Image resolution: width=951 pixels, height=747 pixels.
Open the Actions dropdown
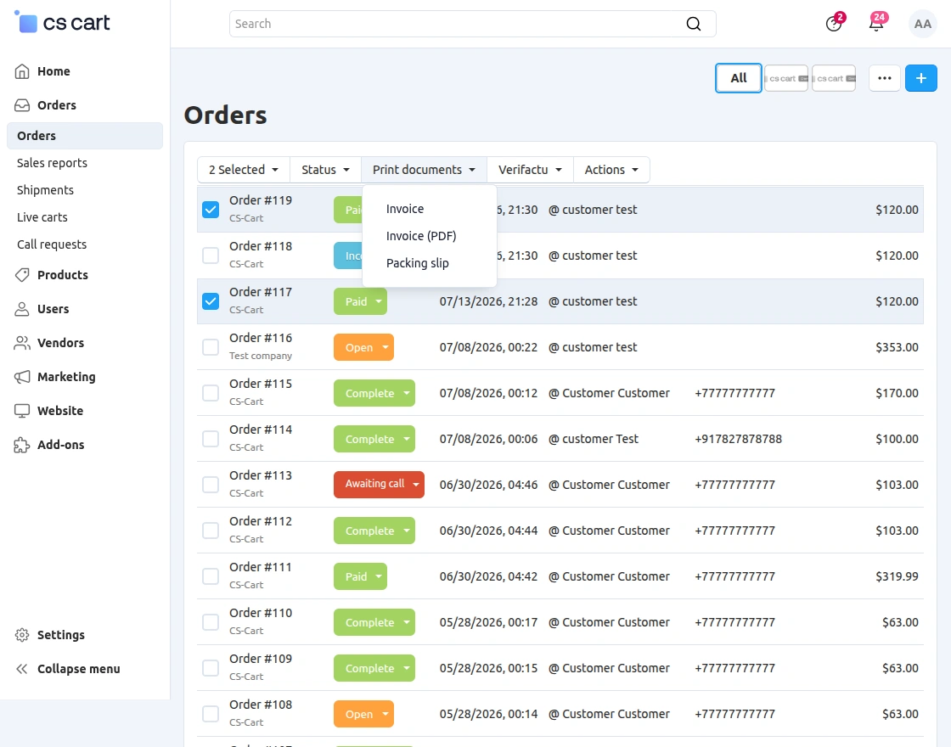point(611,170)
